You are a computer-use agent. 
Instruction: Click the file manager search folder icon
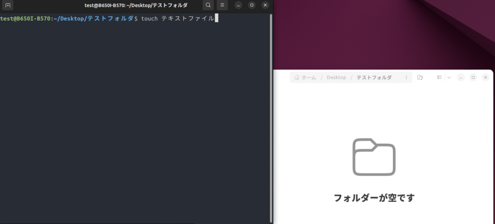pyautogui.click(x=420, y=77)
